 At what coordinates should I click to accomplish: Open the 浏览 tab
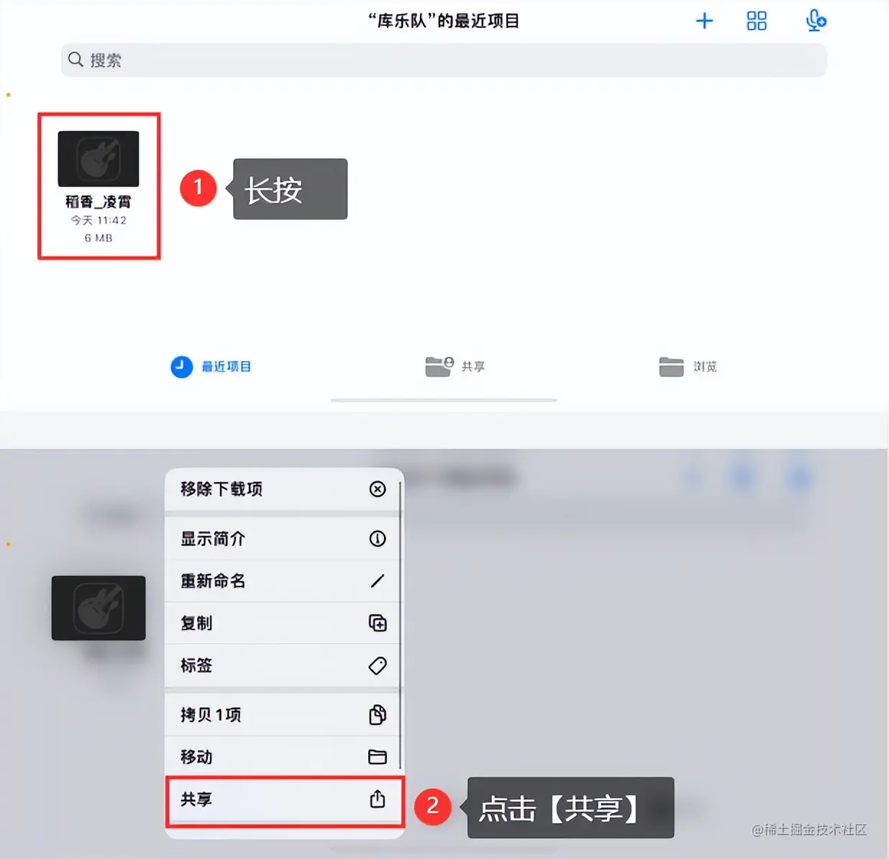pyautogui.click(x=688, y=367)
